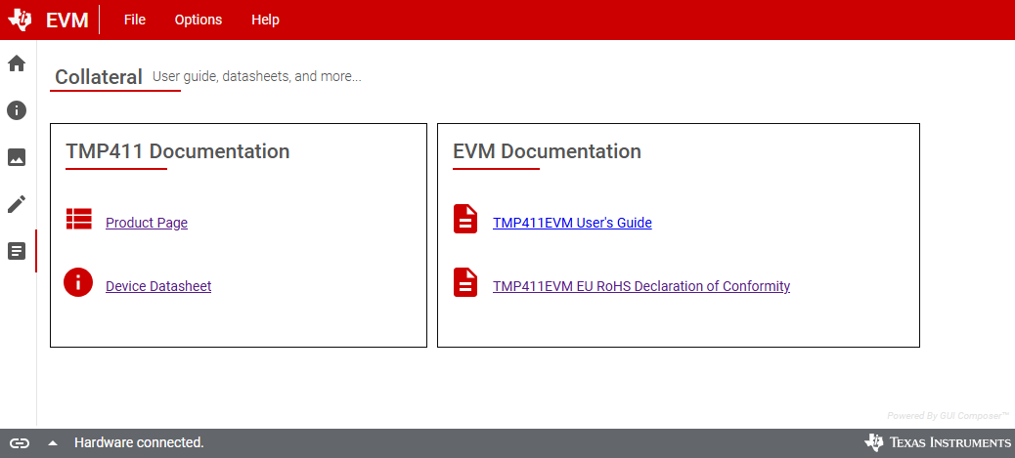1015x458 pixels.
Task: Click the red Product Page list icon
Action: click(x=78, y=219)
